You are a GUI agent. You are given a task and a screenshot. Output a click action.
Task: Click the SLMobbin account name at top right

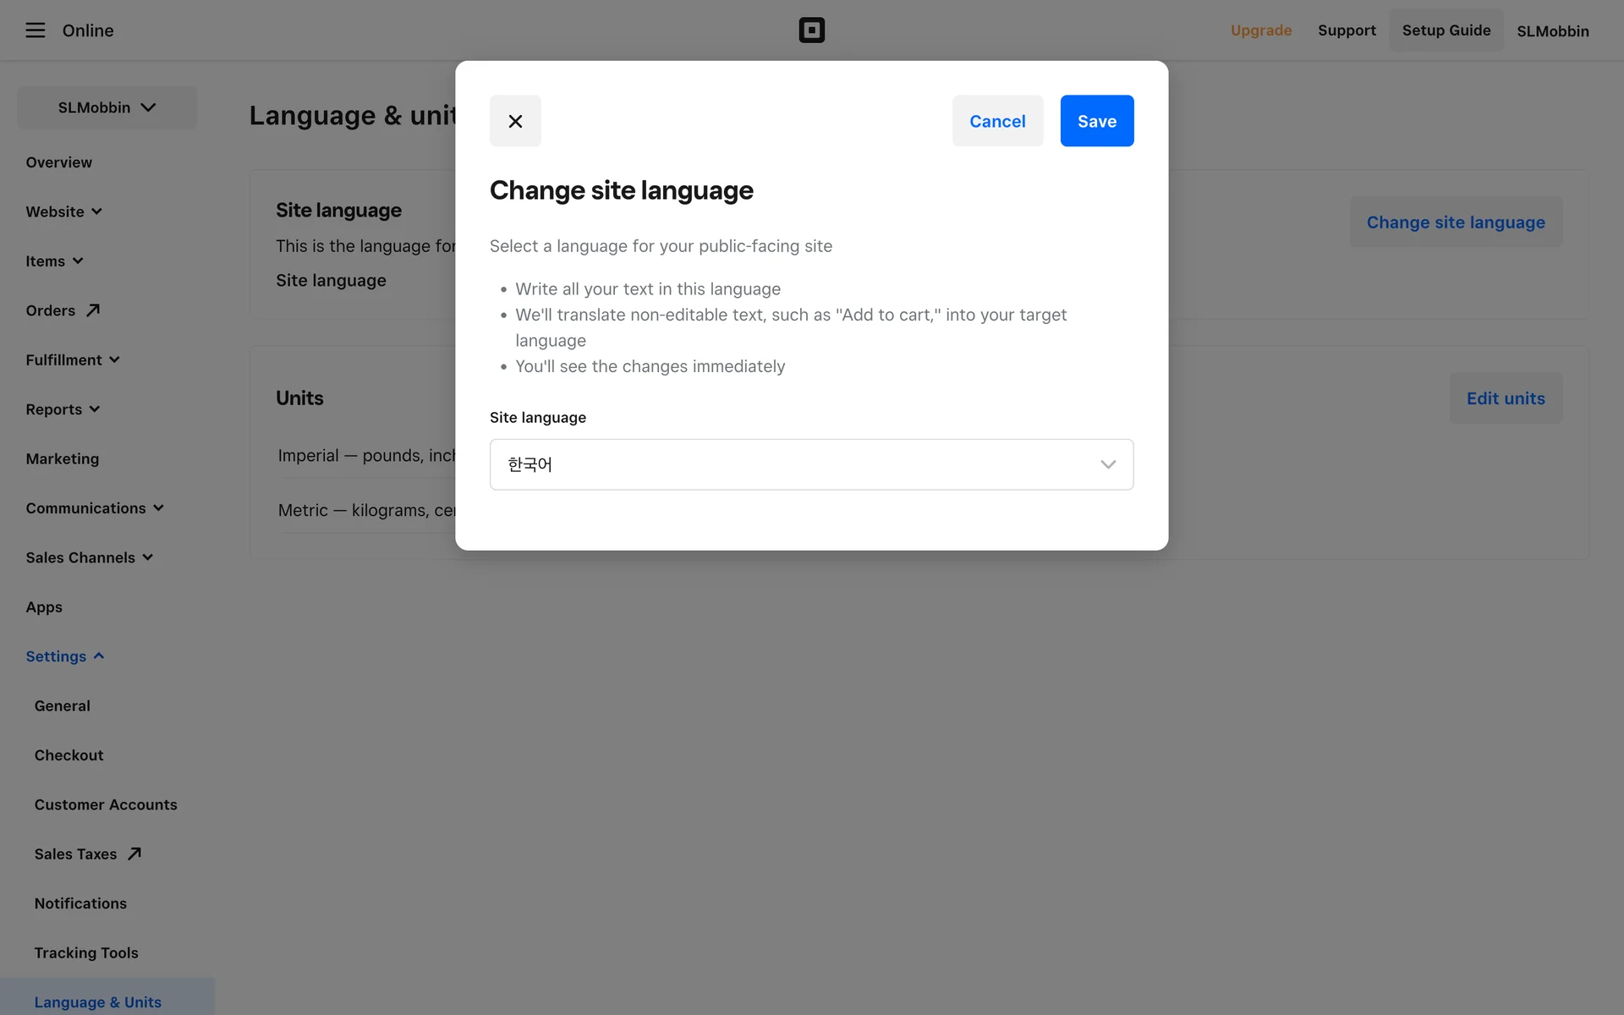pyautogui.click(x=1552, y=31)
